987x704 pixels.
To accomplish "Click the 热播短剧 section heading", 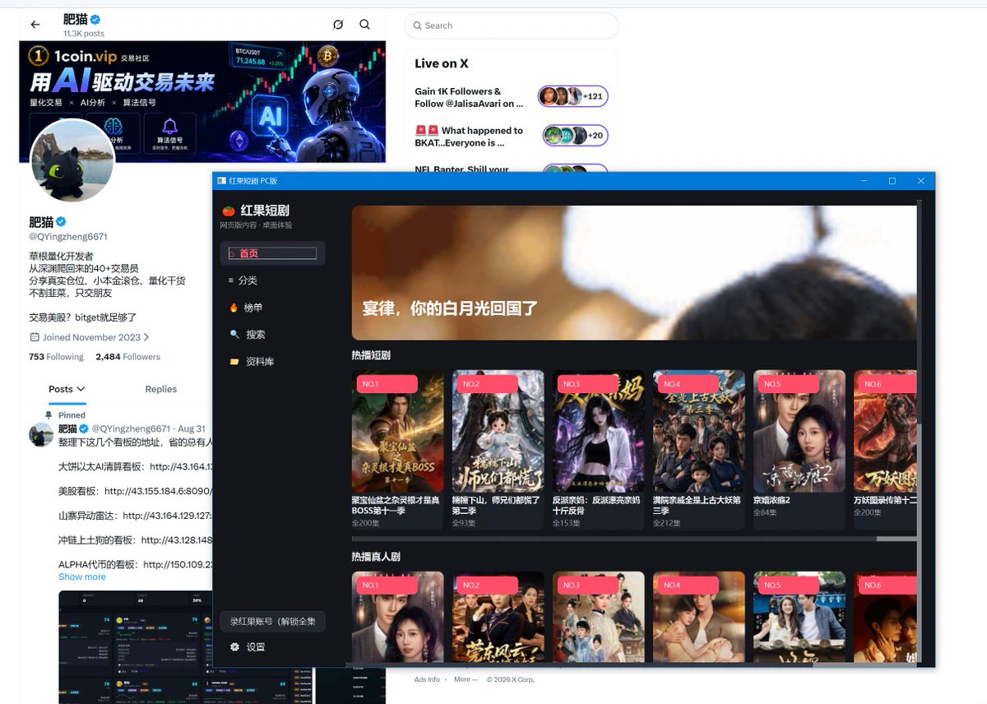I will coord(371,355).
